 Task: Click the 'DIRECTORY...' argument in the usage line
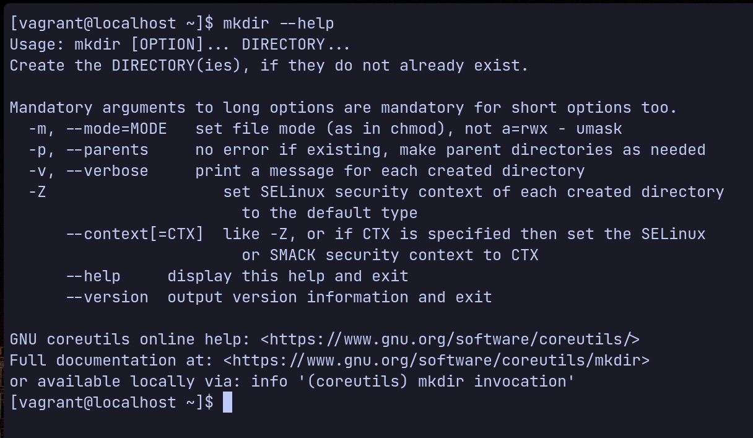pos(296,45)
